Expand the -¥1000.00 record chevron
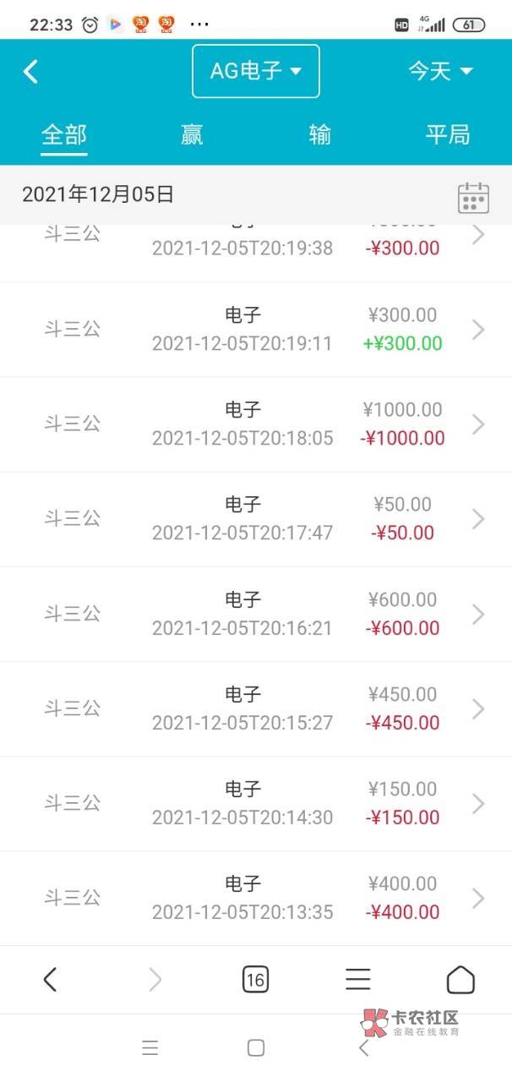The height and width of the screenshot is (1082, 512). 478,424
